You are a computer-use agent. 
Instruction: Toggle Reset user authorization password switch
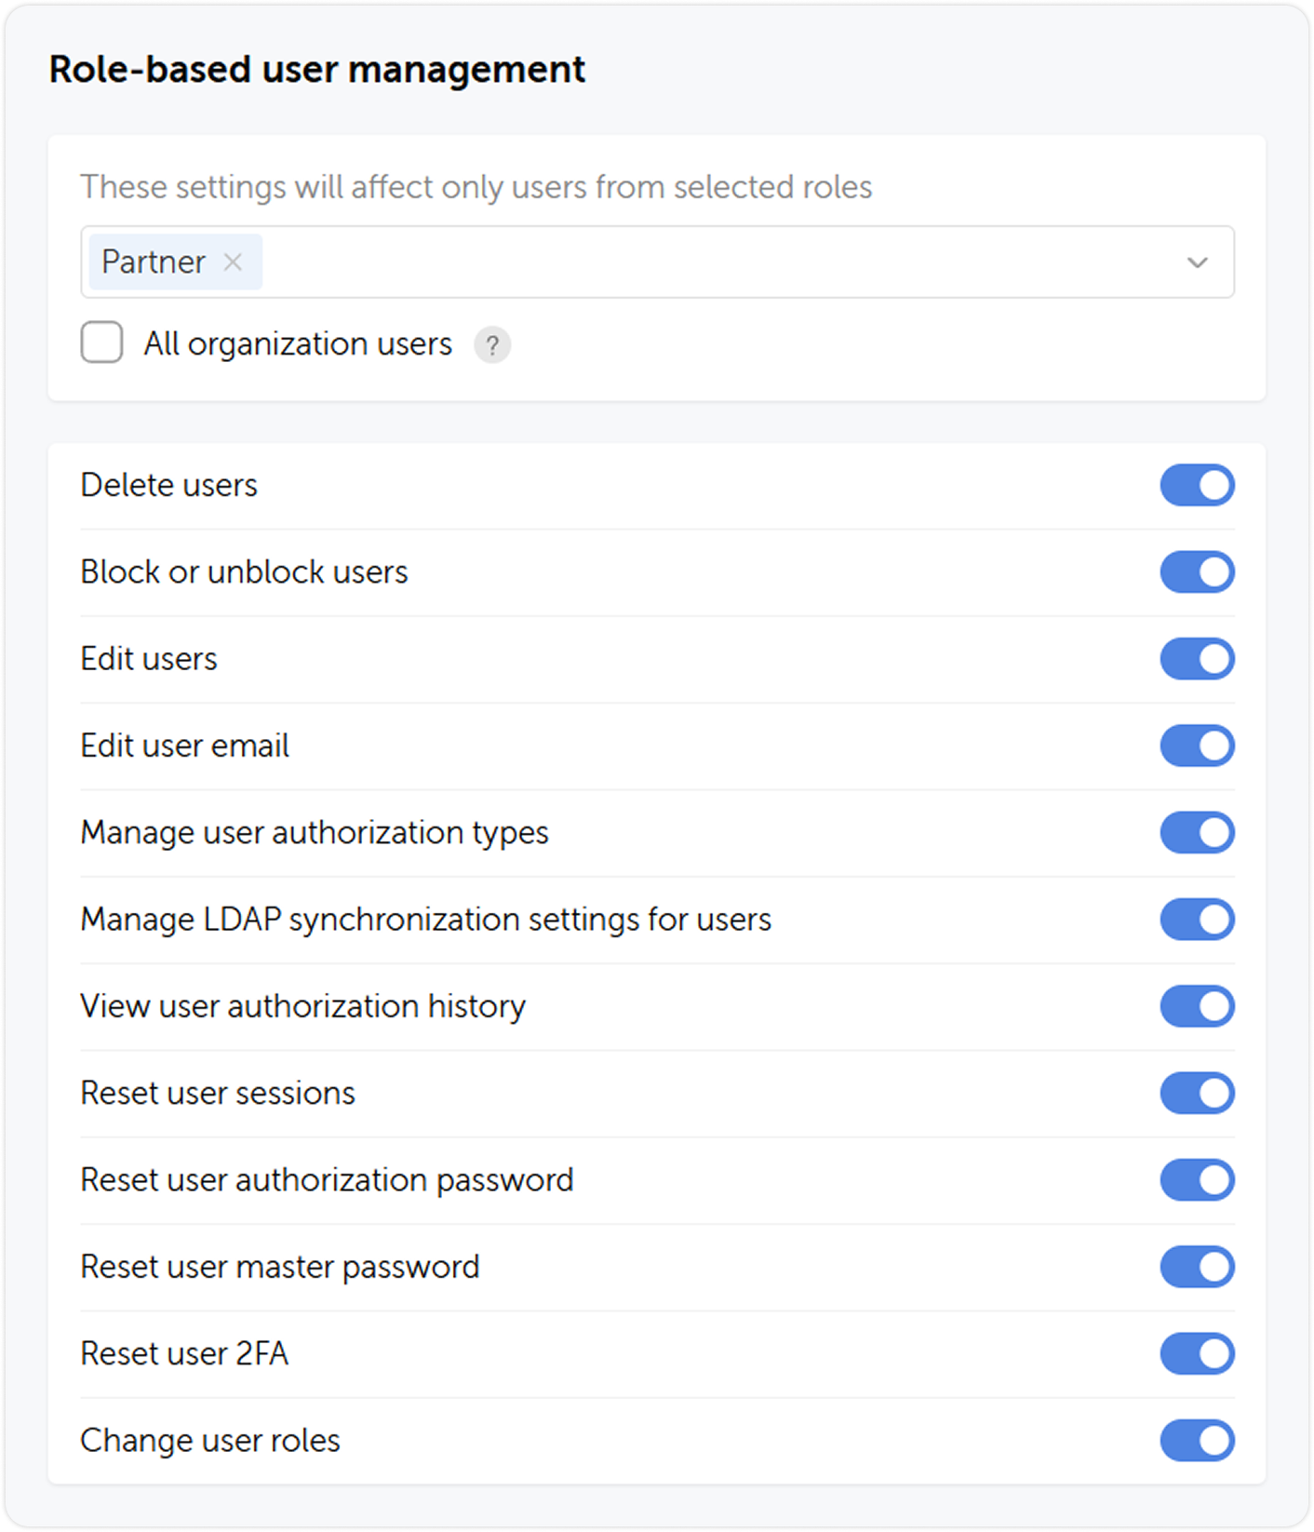tap(1197, 1180)
